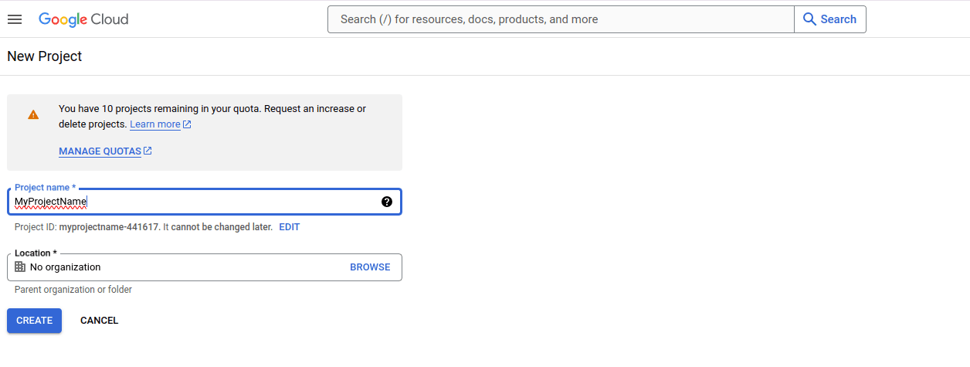Select the Location field showing No organization
This screenshot has width=970, height=367.
[x=178, y=267]
